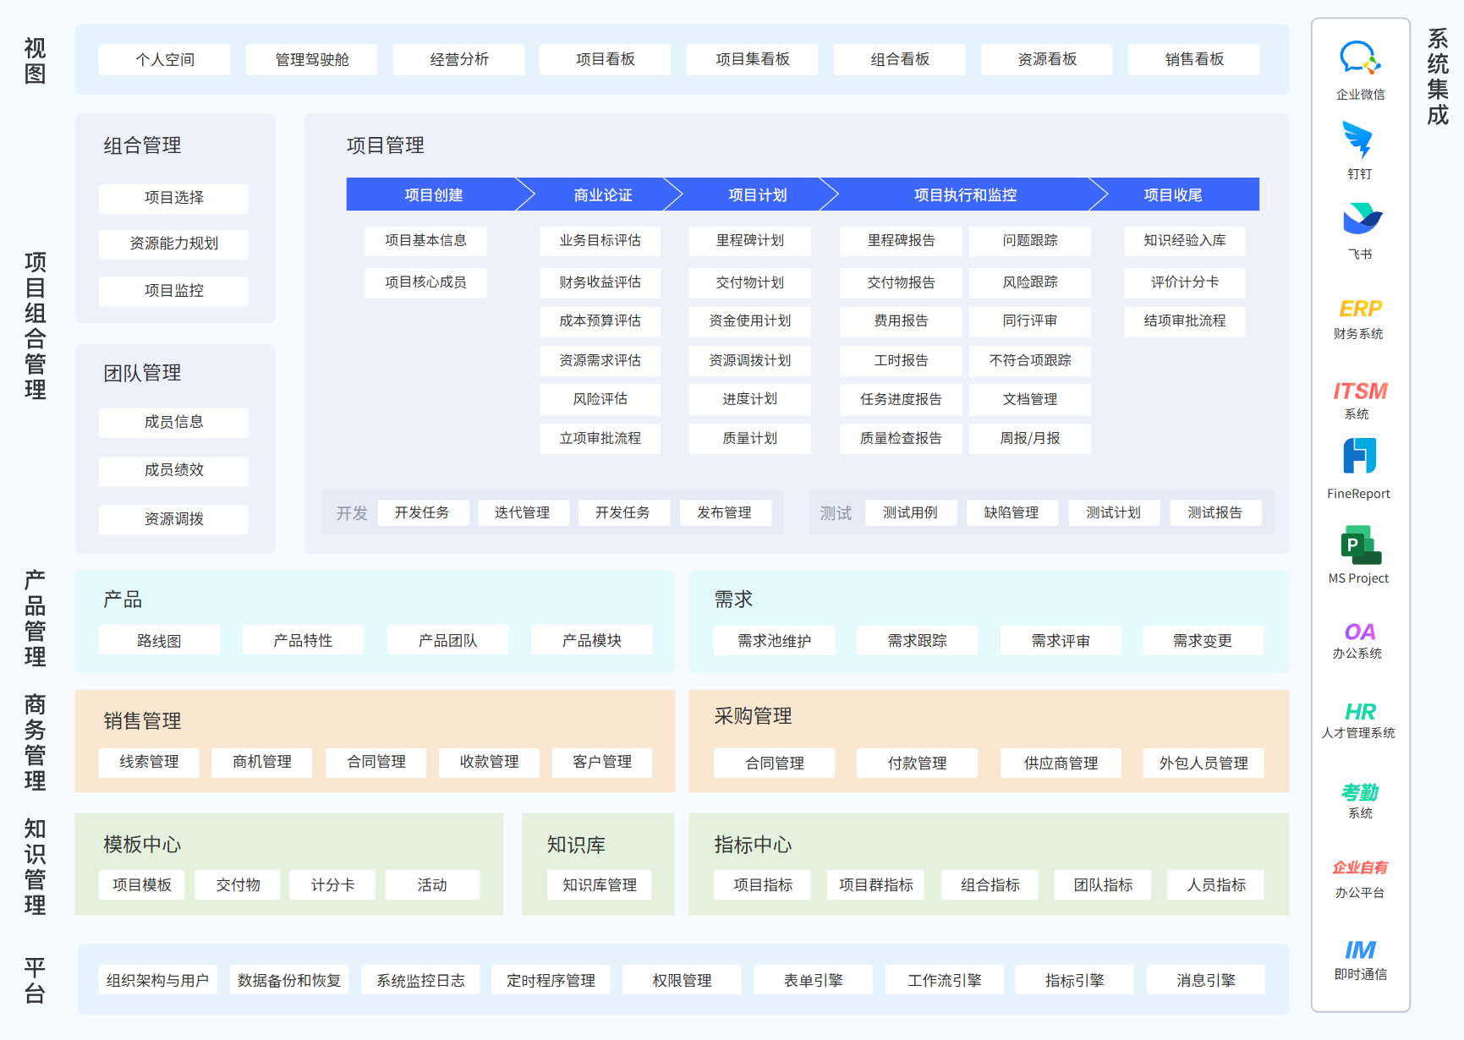Open 项目模板 in 模板中心
The width and height of the screenshot is (1464, 1040).
[x=141, y=885]
